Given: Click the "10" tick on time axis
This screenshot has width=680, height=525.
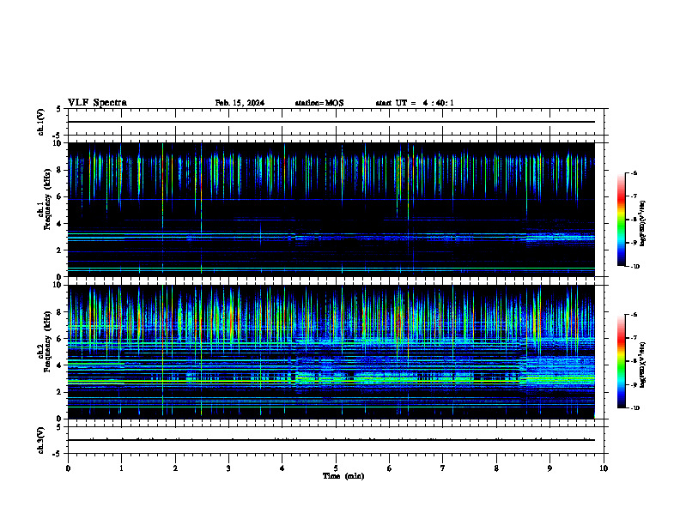Looking at the screenshot, I should pos(604,468).
